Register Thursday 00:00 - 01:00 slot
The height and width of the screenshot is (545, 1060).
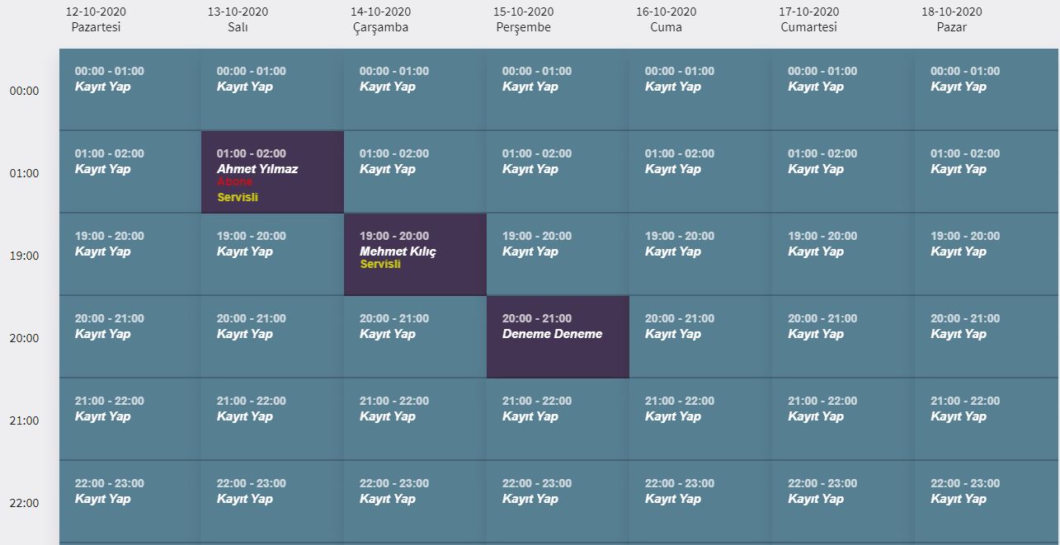pyautogui.click(x=530, y=87)
